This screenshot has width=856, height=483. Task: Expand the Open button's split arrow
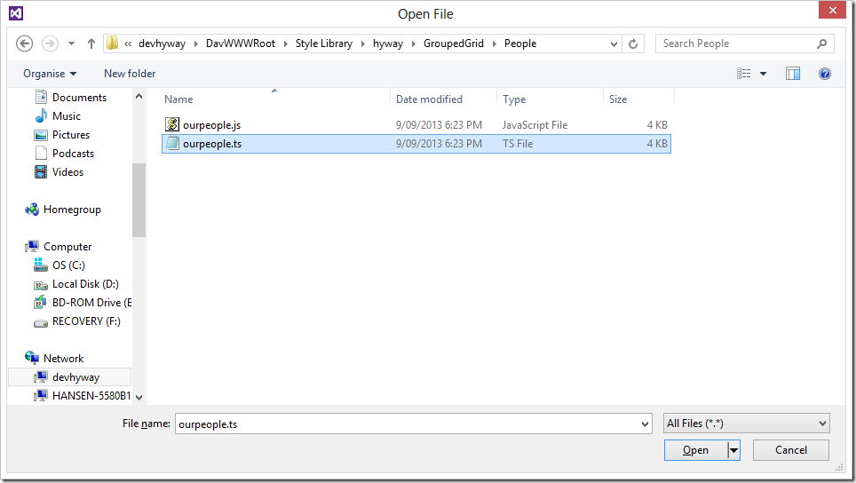click(733, 450)
